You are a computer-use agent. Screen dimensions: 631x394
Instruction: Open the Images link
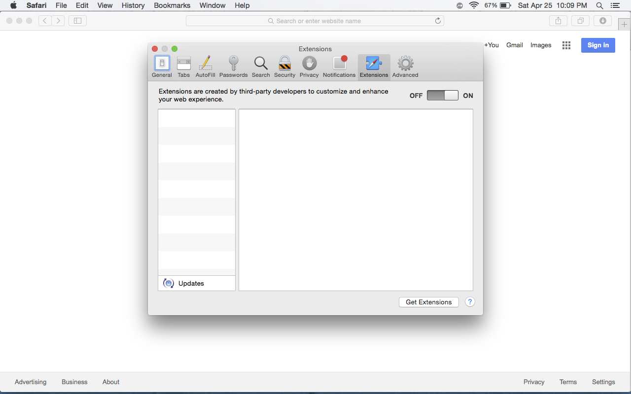click(x=541, y=45)
